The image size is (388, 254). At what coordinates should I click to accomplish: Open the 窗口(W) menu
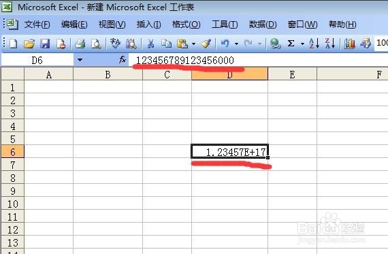click(x=302, y=25)
